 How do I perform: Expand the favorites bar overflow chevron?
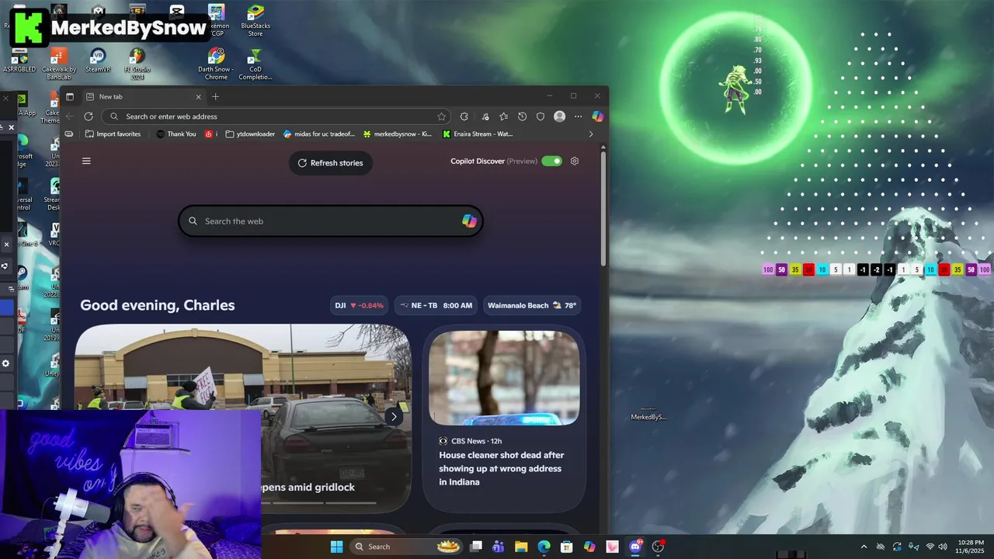[x=591, y=134]
